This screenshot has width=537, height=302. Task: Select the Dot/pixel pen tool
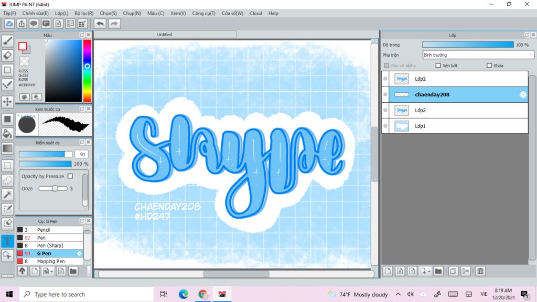coord(7,84)
